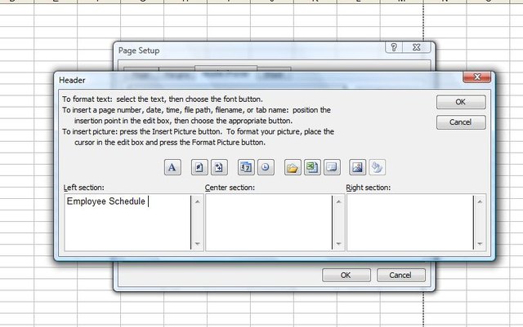Insert file name Excel icon
This screenshot has height=327, width=523.
click(312, 167)
